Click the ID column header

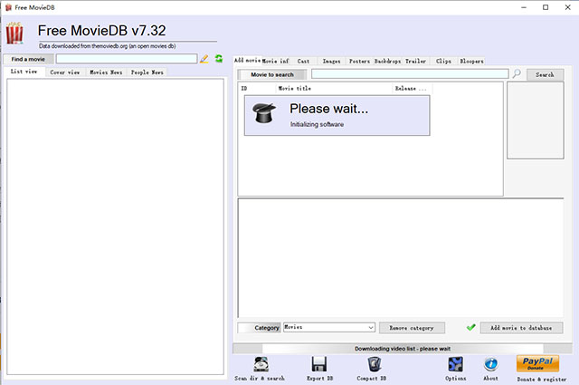click(x=257, y=89)
